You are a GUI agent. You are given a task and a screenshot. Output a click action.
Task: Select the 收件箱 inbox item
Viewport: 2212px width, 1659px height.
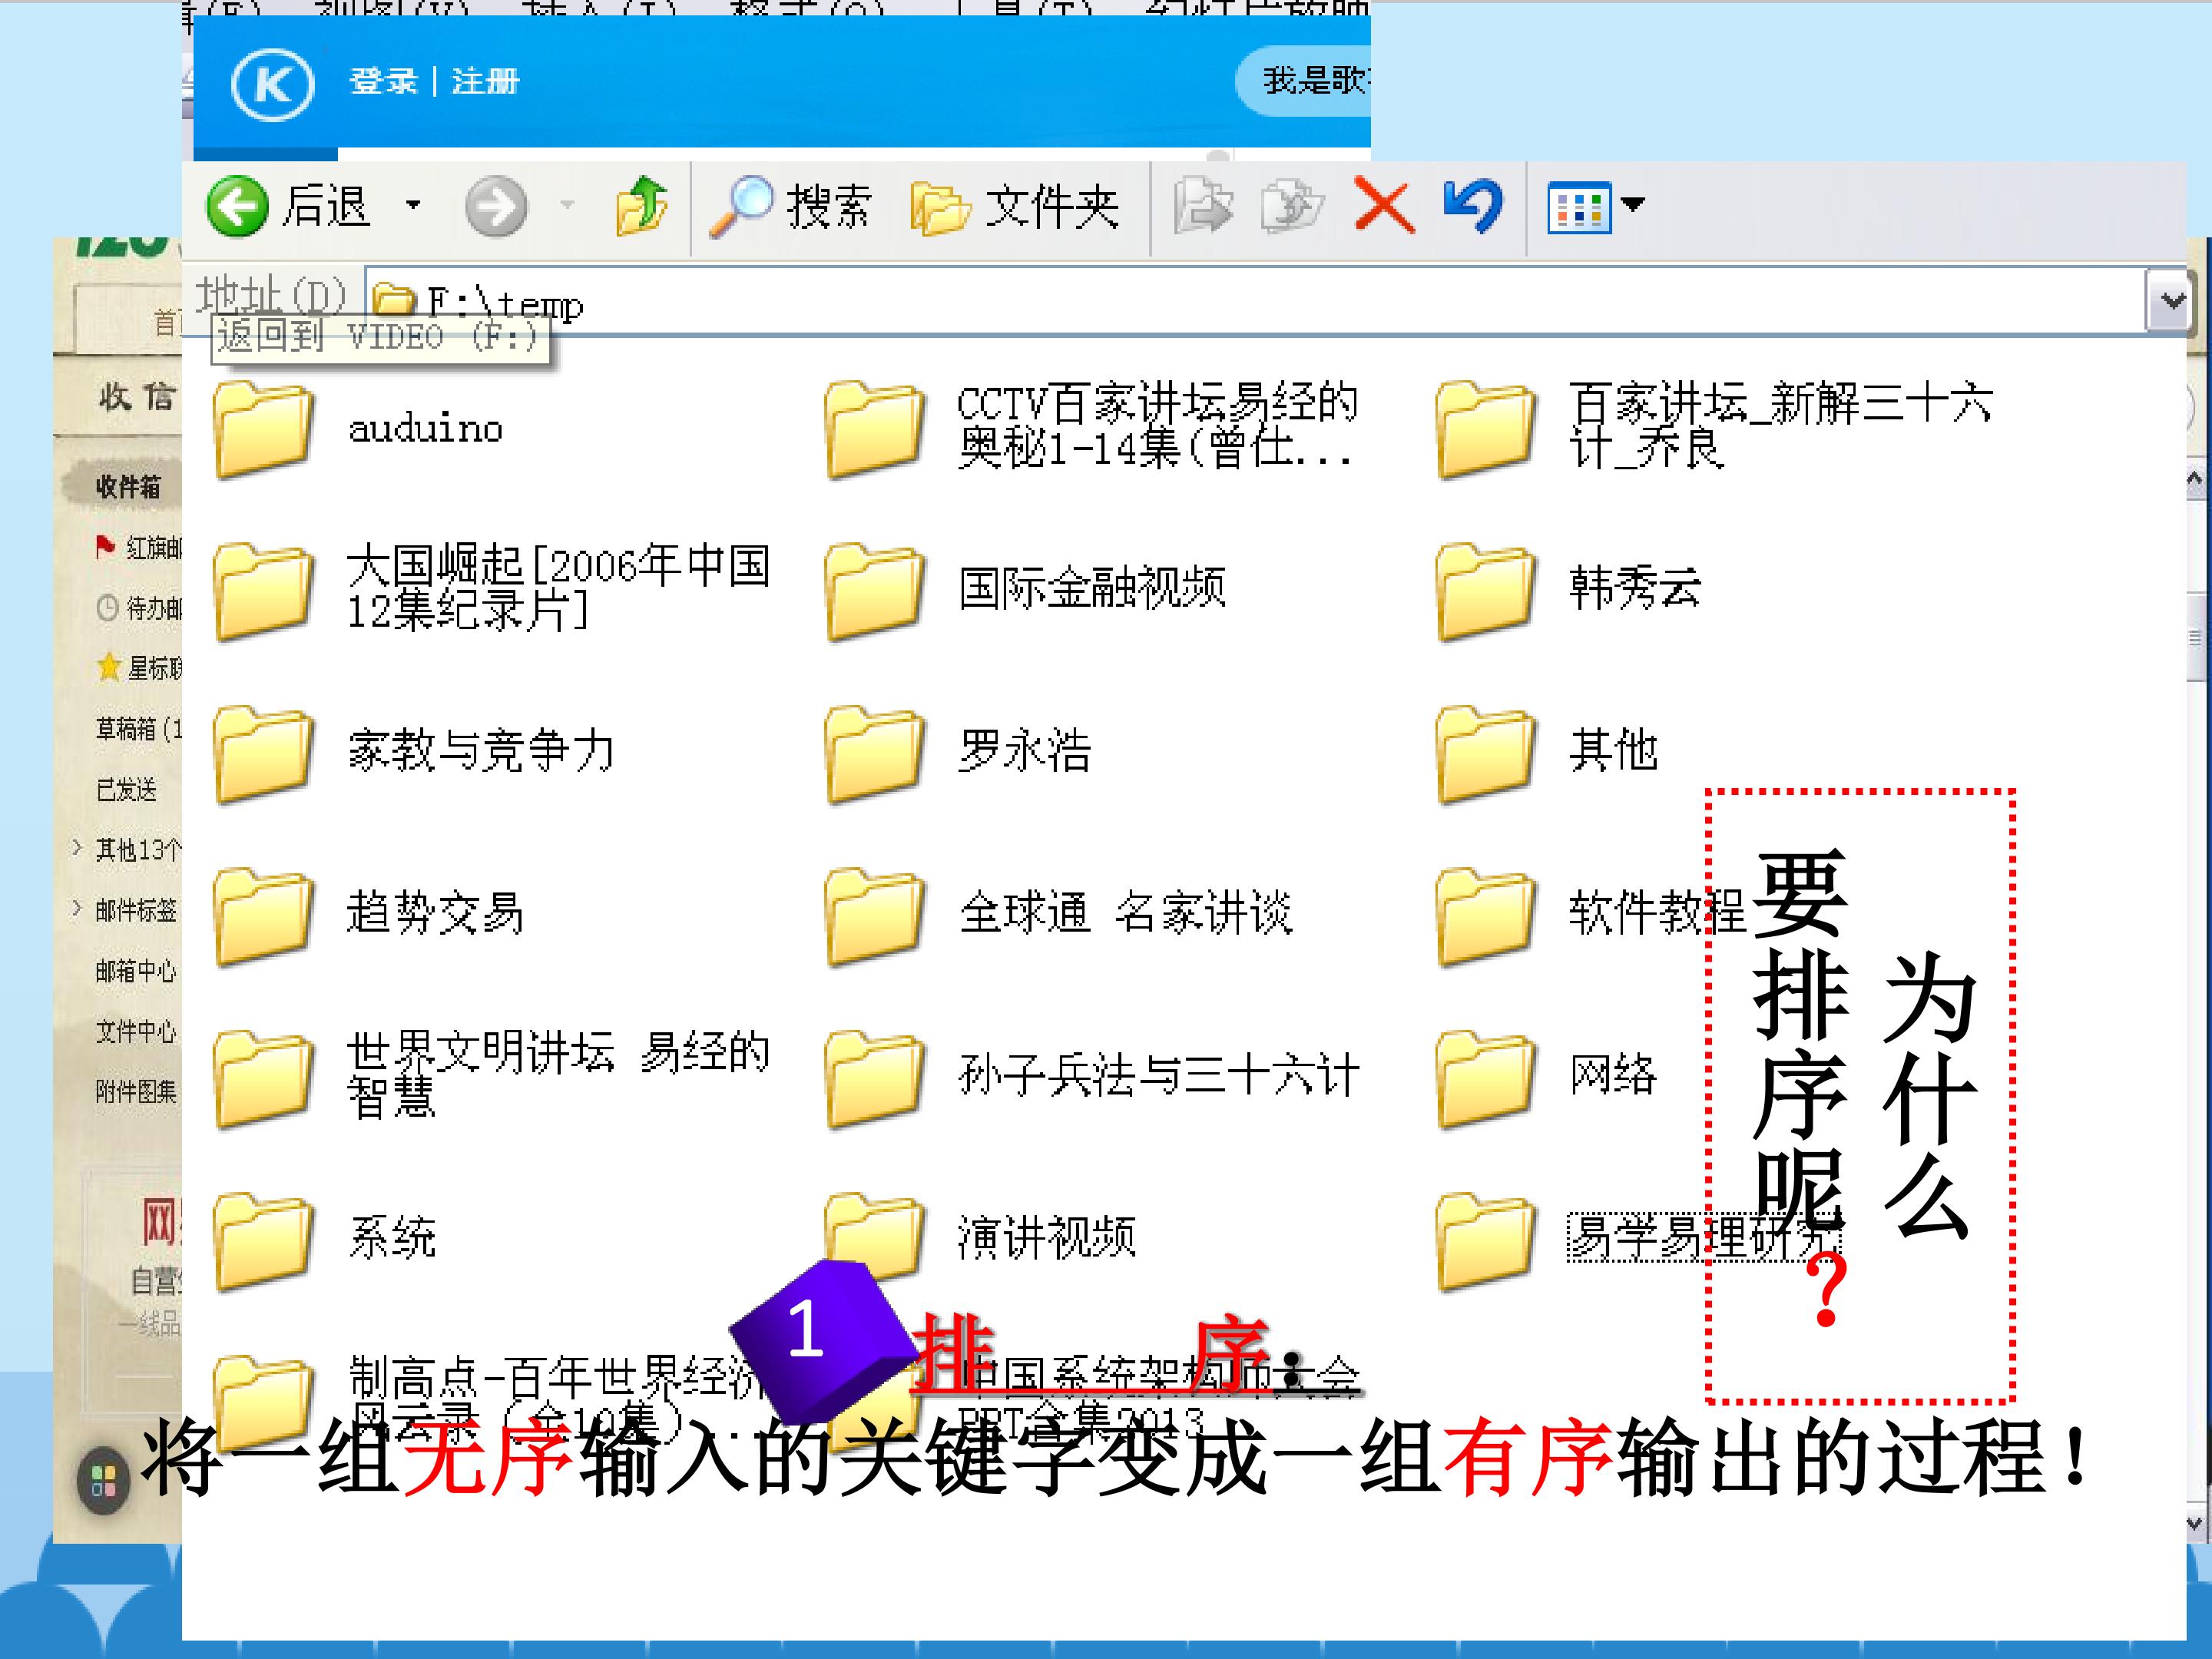point(128,487)
